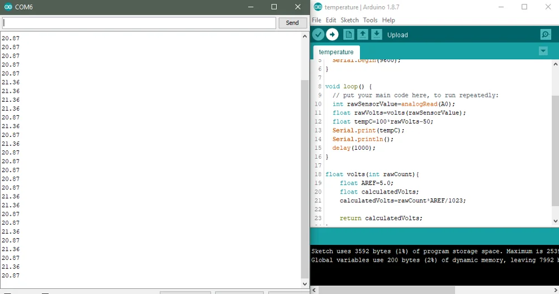The image size is (559, 294).
Task: Click the 'Upload' tooltip label in toolbar
Action: coord(397,35)
